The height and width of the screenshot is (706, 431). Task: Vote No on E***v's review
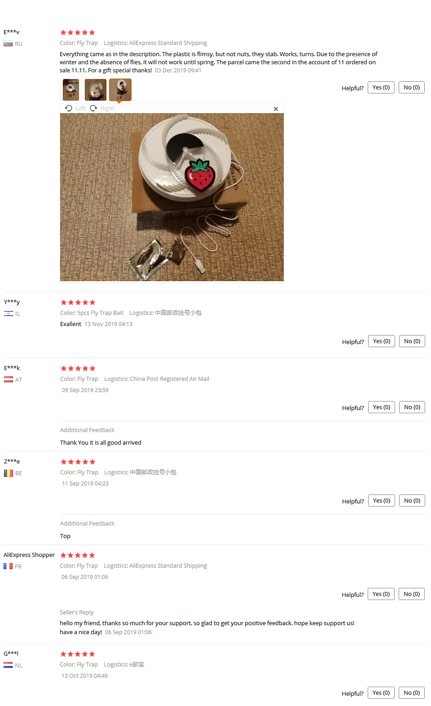tap(412, 88)
